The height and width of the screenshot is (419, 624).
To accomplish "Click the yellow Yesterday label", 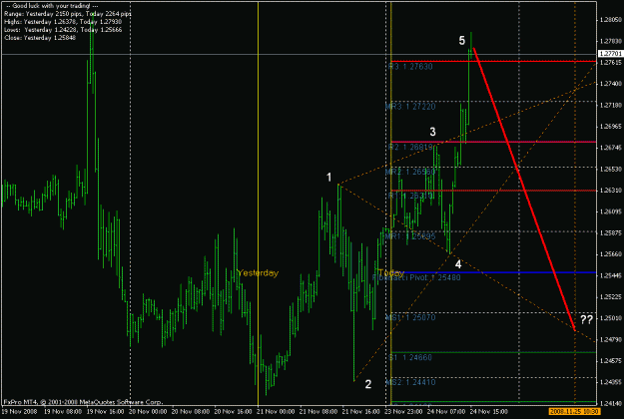I will click(x=258, y=273).
